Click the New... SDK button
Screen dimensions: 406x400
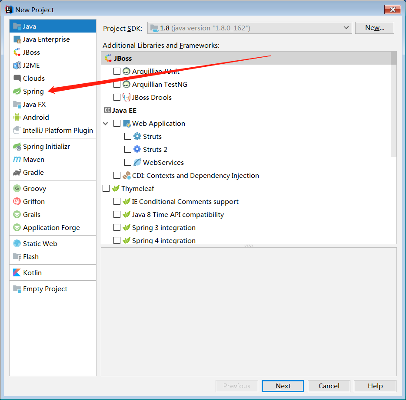(x=375, y=28)
